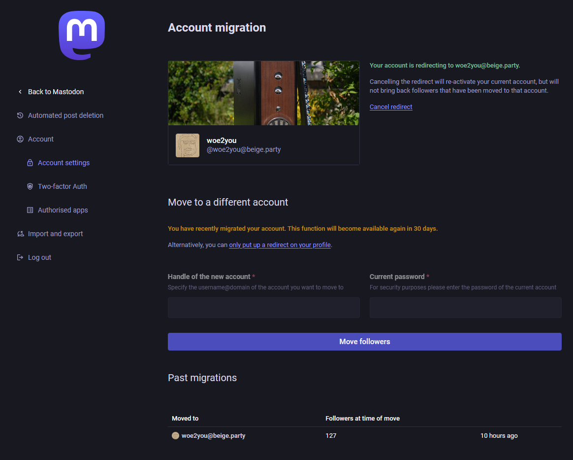Click the Log out door icon
This screenshot has height=460, width=573.
20,257
